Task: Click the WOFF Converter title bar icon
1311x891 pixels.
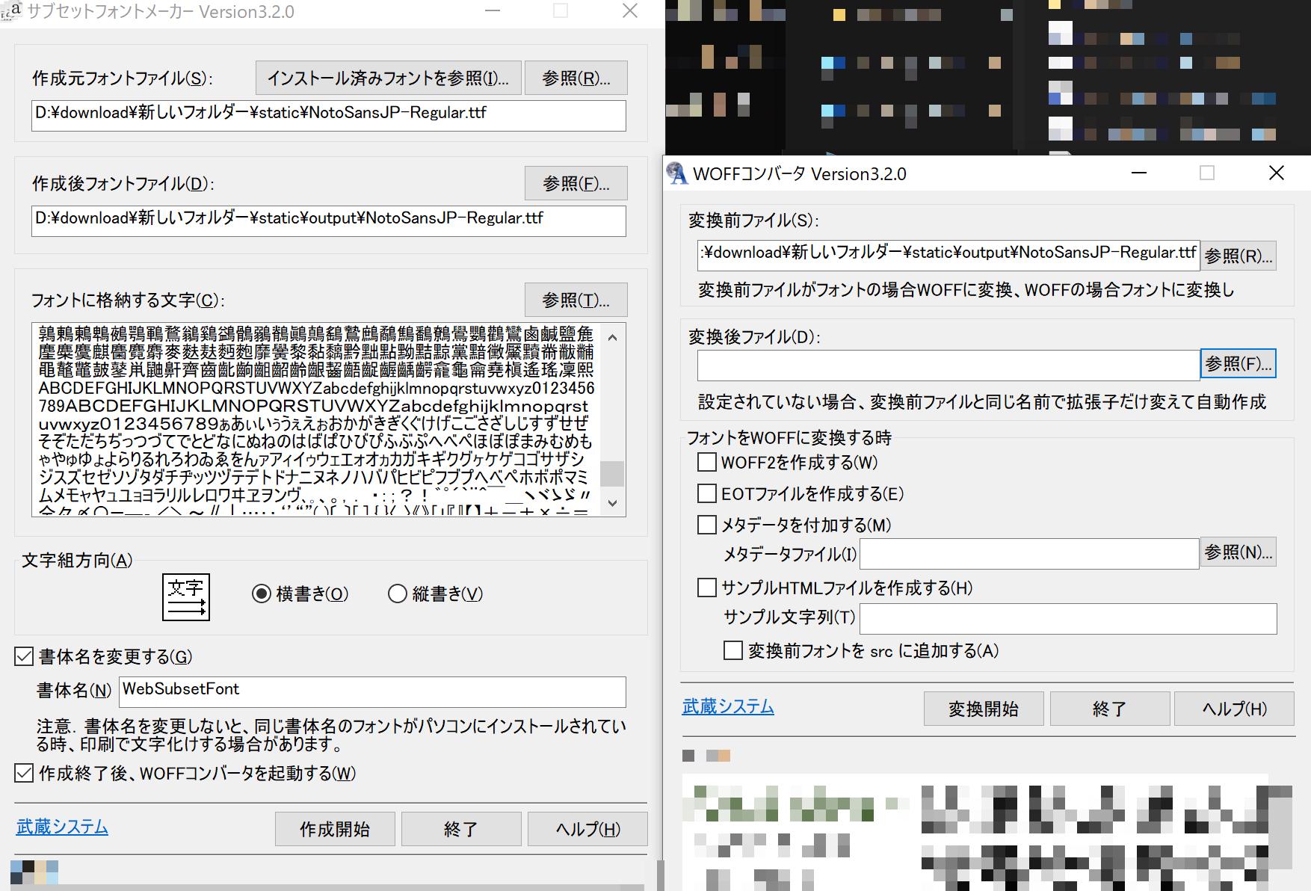Action: tap(676, 173)
